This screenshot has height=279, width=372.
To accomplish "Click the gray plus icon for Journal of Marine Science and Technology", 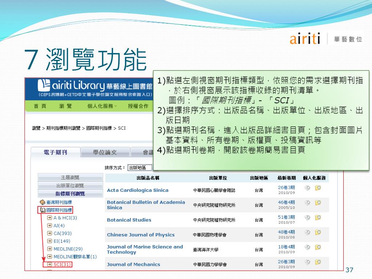I will 307,247.
